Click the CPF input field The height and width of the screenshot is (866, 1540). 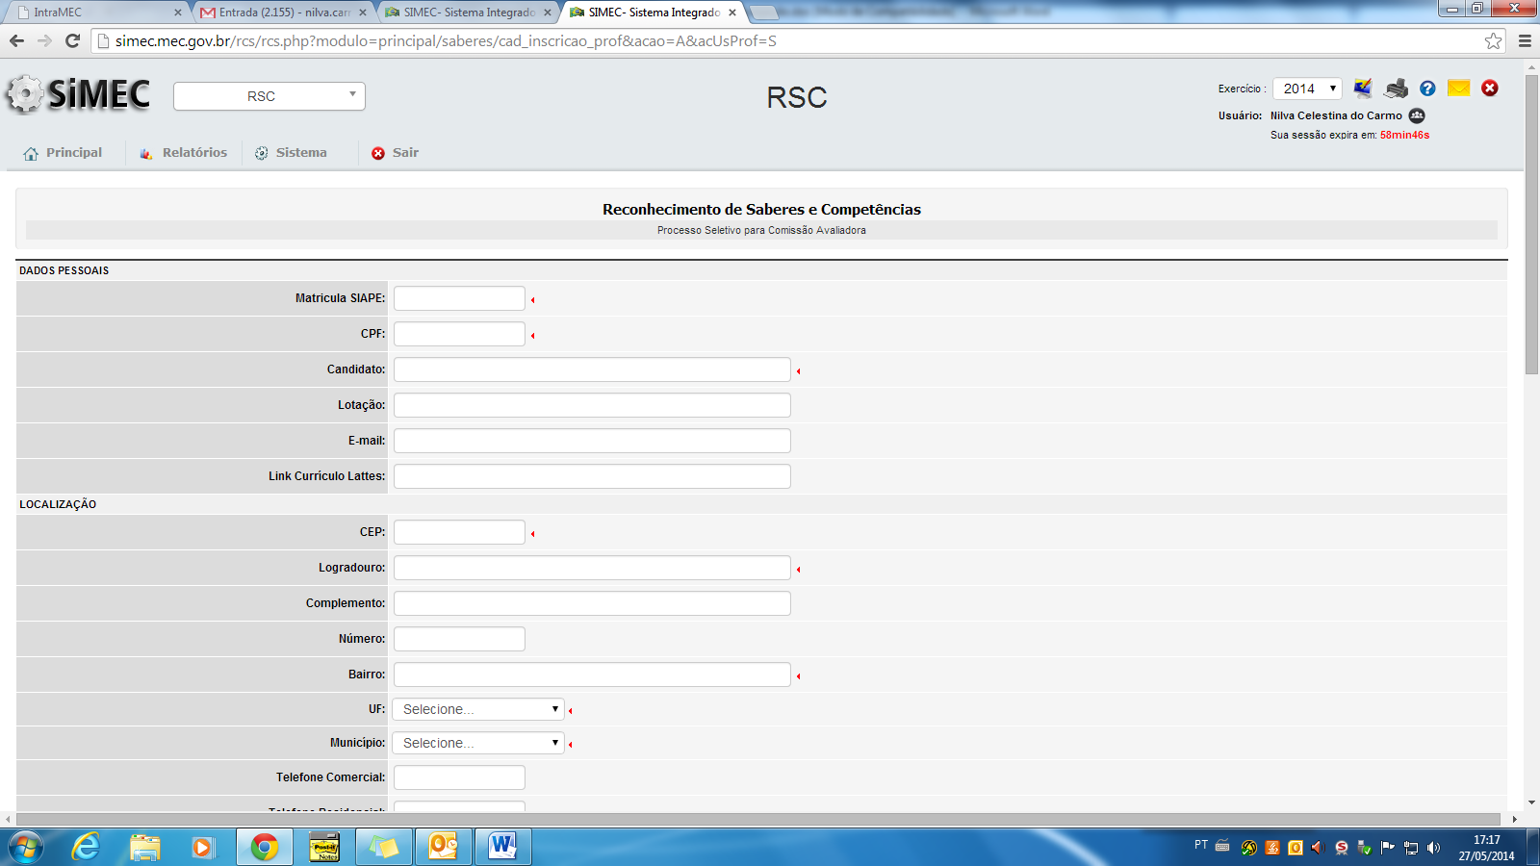(459, 334)
